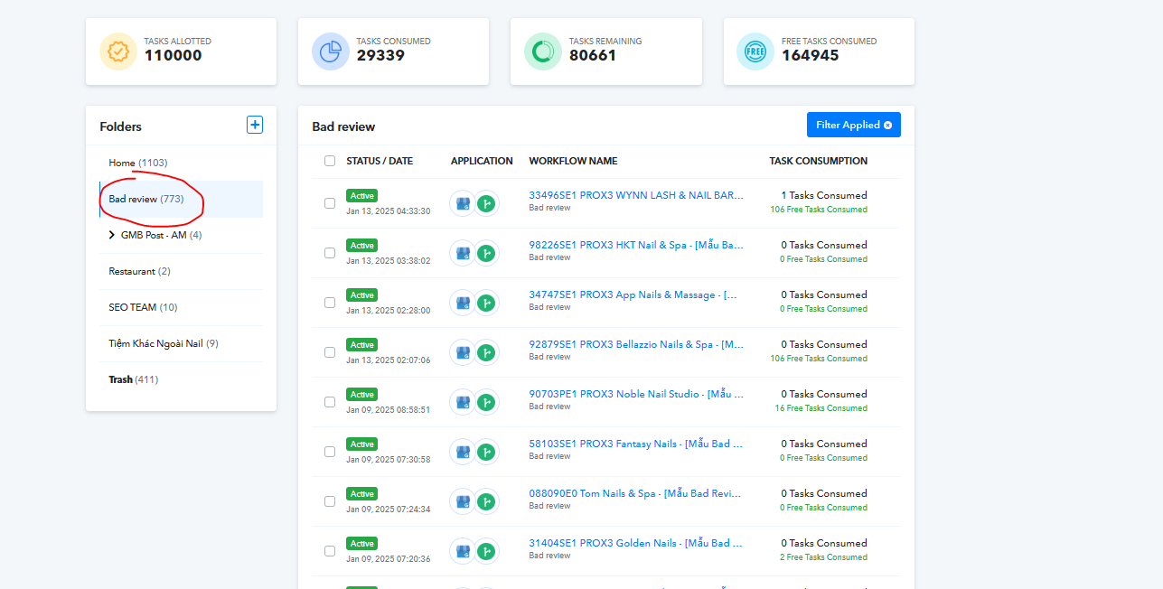
Task: Click the APPLICATION column header
Action: tap(482, 161)
